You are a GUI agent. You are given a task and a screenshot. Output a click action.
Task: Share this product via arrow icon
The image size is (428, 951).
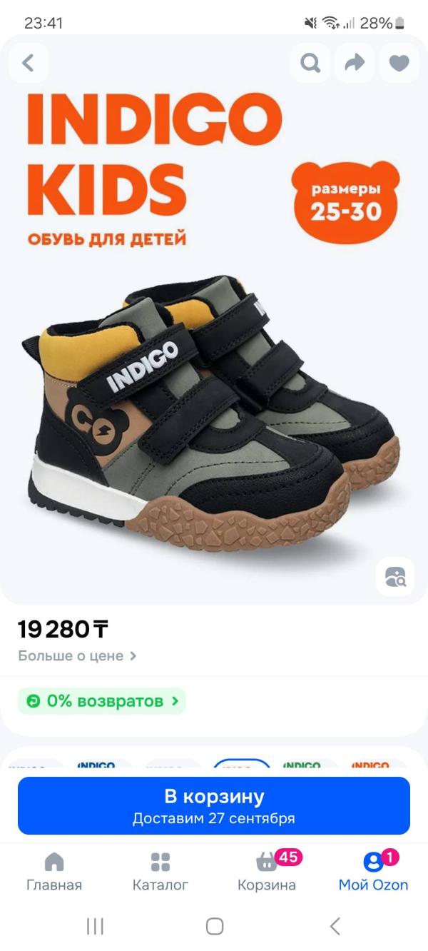coord(355,63)
